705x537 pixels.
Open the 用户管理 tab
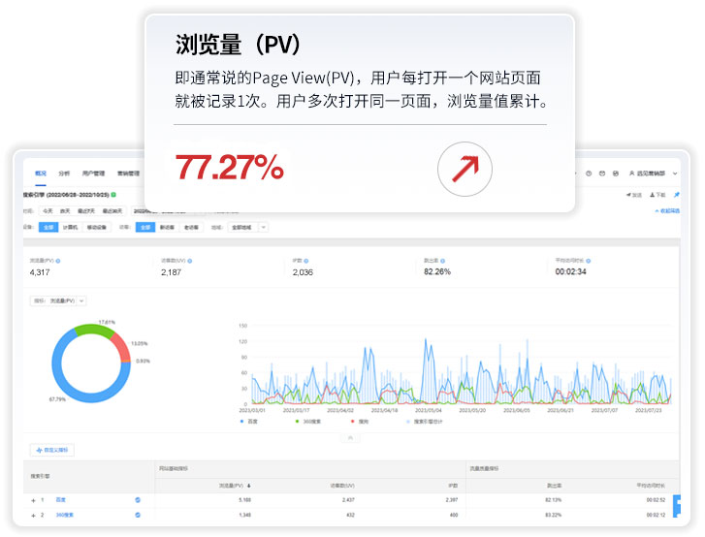tap(92, 174)
